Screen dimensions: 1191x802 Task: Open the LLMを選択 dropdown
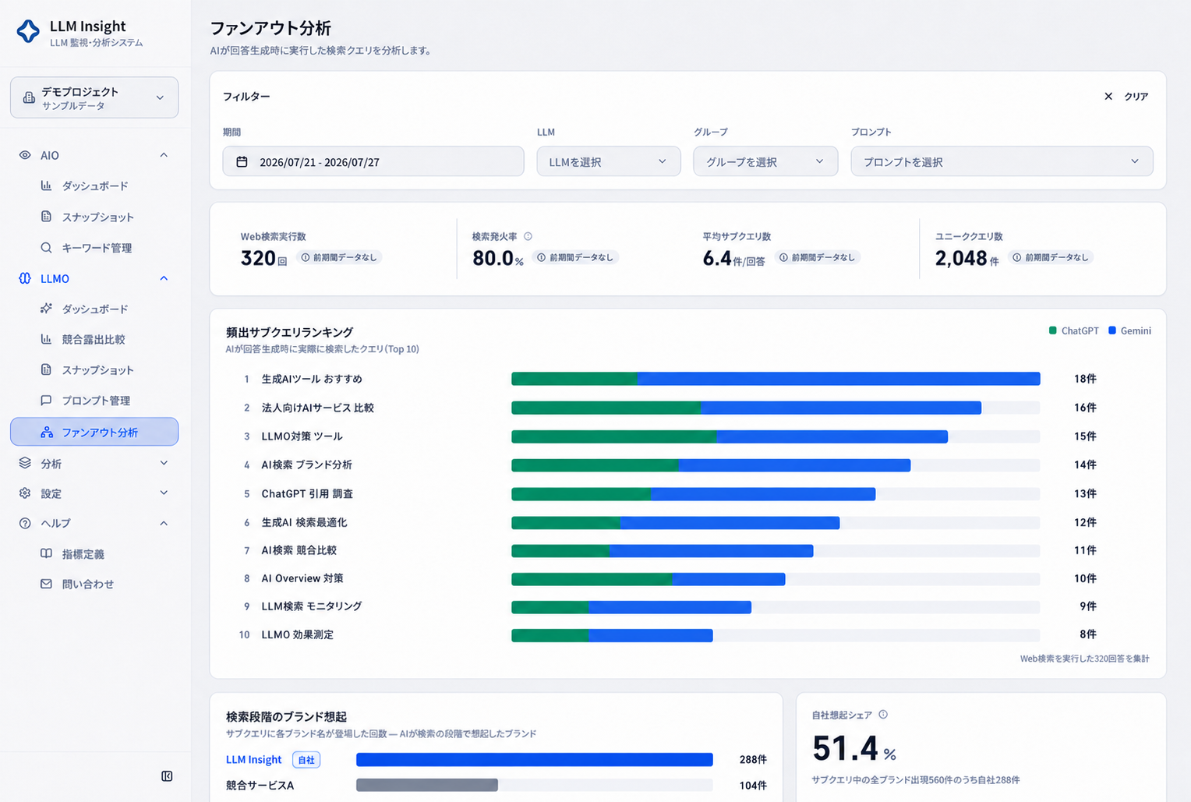point(609,162)
